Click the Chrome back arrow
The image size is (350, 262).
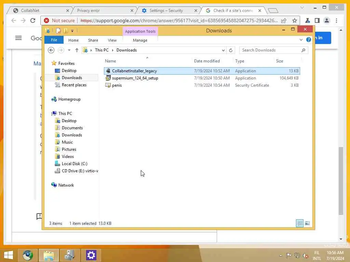coord(14,20)
